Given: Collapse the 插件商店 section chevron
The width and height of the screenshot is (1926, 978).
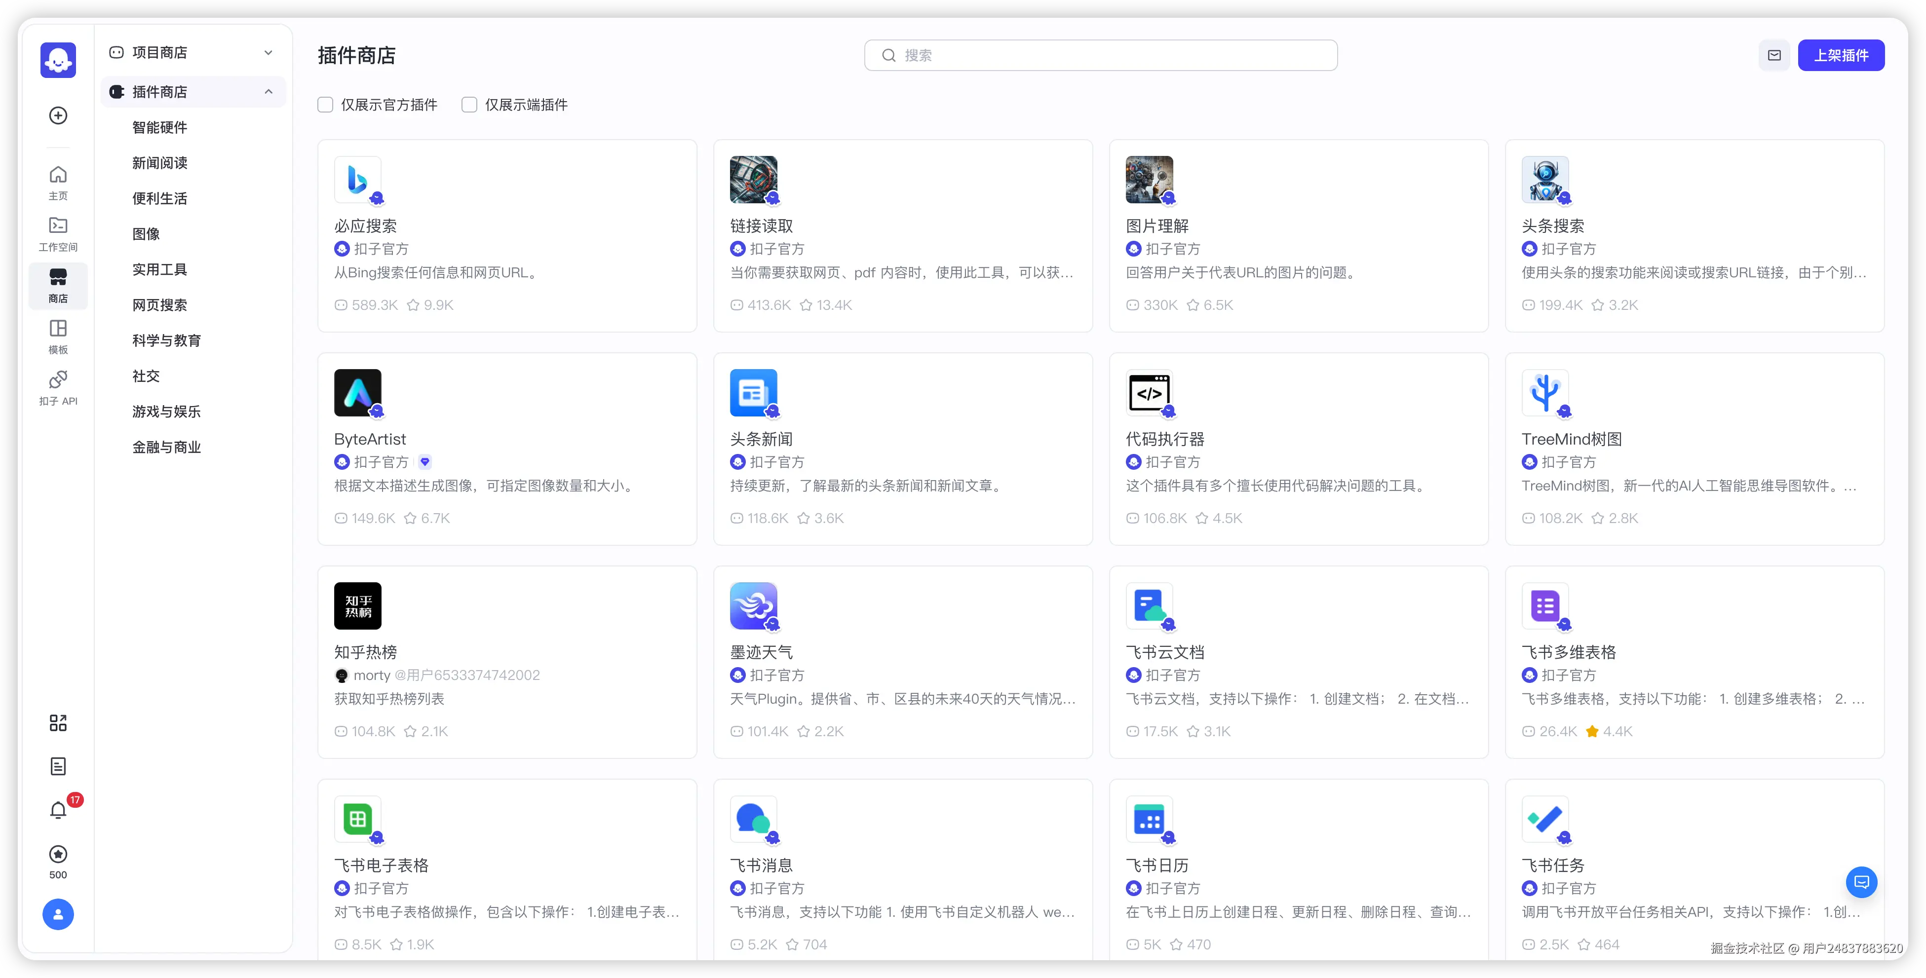Looking at the screenshot, I should click(x=269, y=92).
